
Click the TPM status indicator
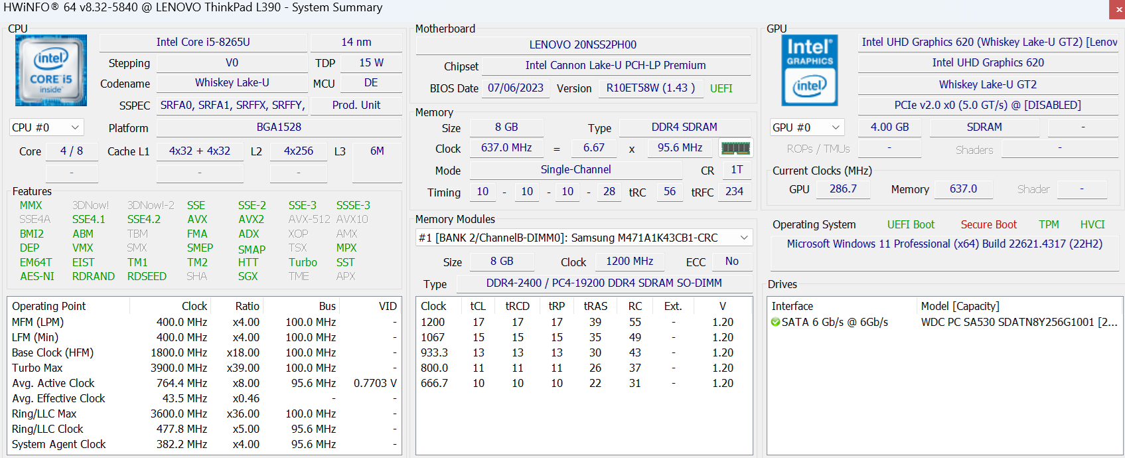pyautogui.click(x=1049, y=224)
